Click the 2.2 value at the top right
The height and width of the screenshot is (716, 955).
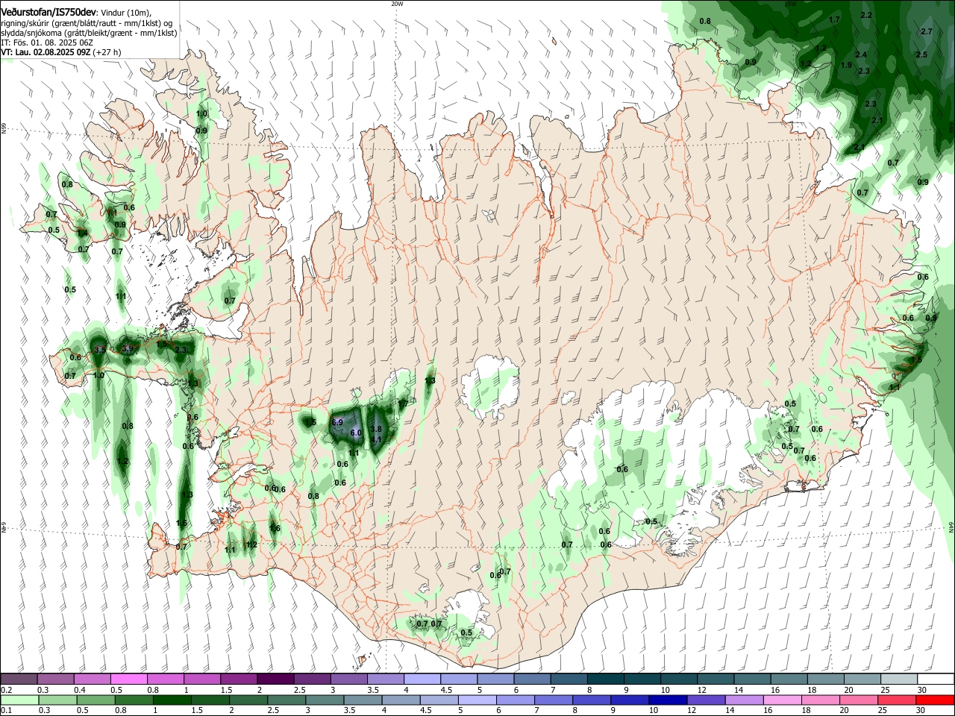pyautogui.click(x=866, y=15)
